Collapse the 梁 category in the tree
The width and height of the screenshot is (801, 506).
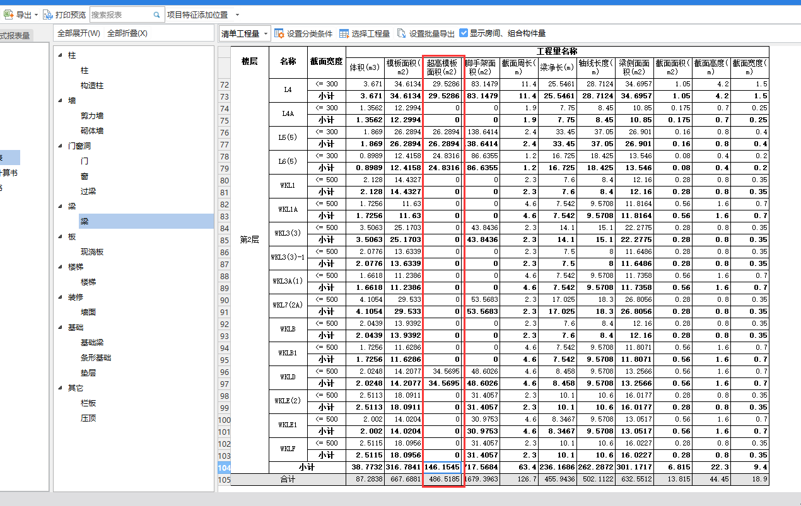pos(59,206)
